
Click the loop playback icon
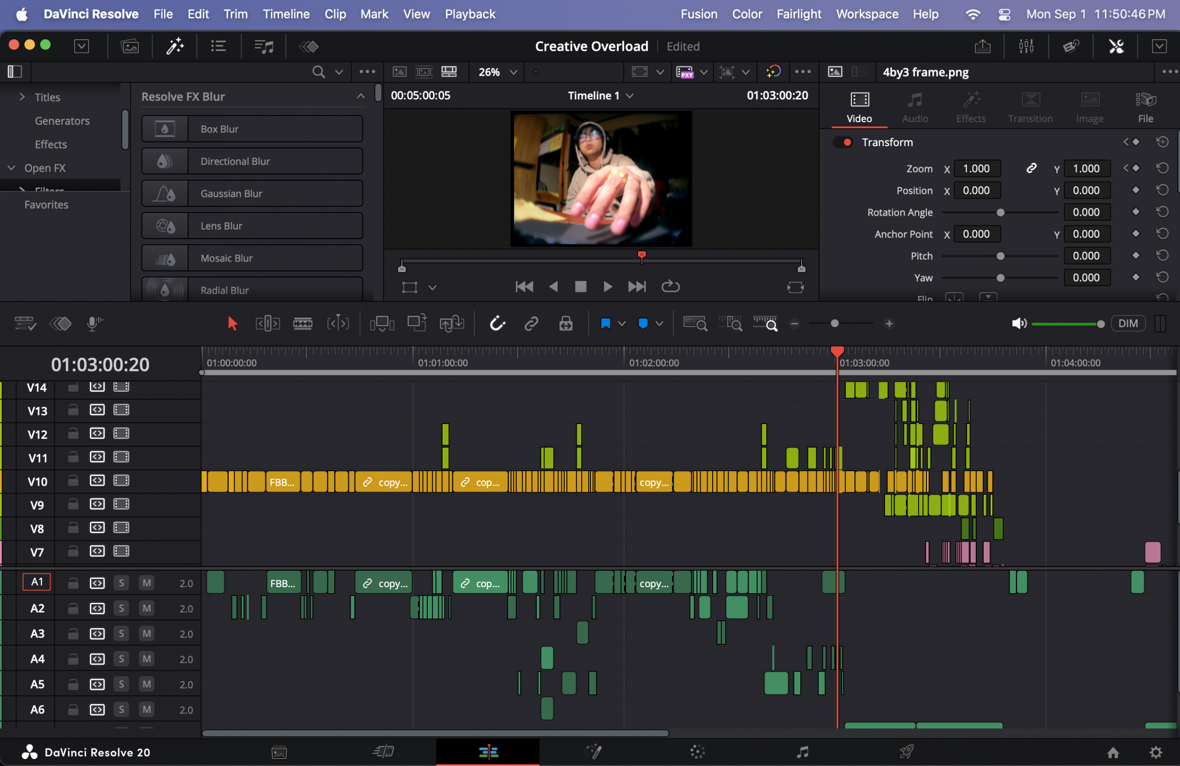670,287
